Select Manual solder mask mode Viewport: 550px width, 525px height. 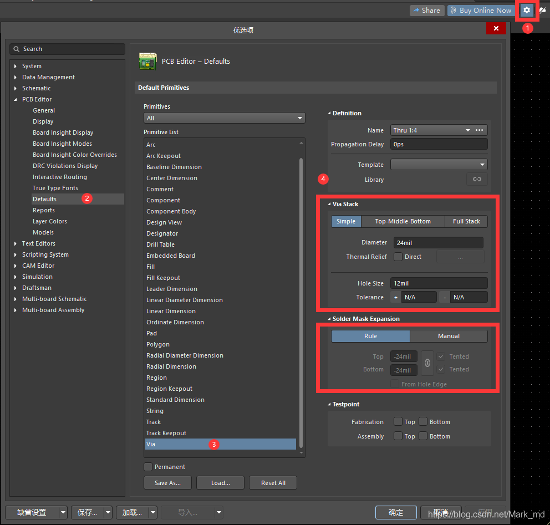pos(449,336)
